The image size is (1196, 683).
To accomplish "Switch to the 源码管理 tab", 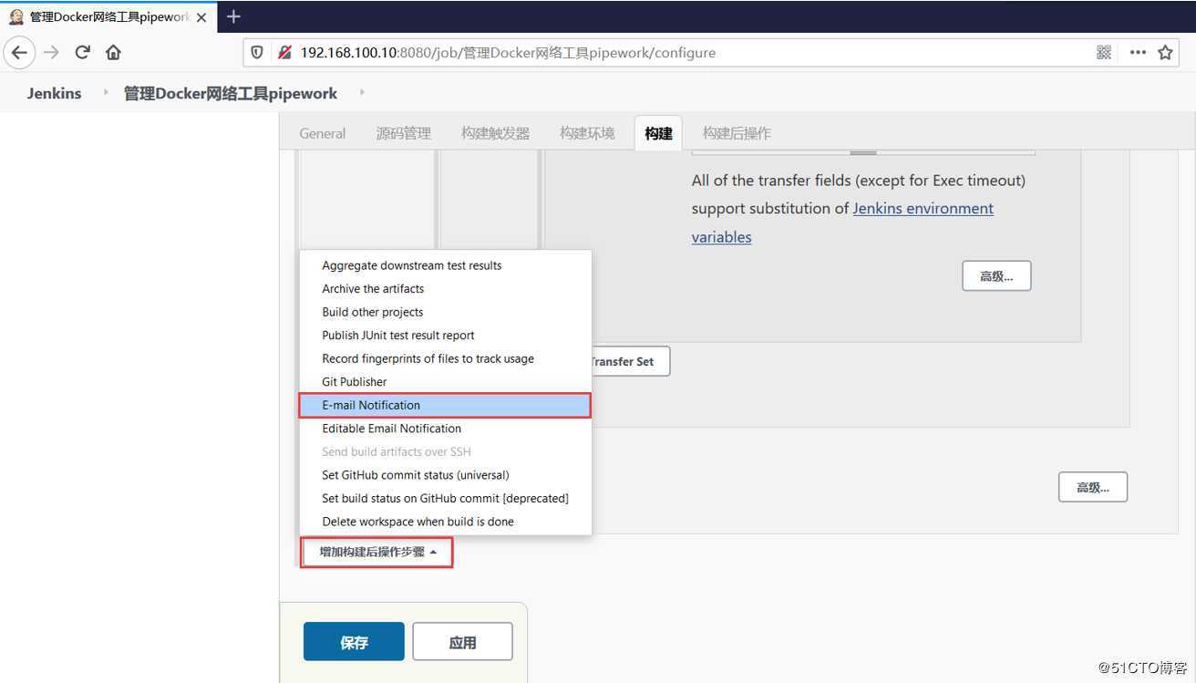I will (x=403, y=133).
